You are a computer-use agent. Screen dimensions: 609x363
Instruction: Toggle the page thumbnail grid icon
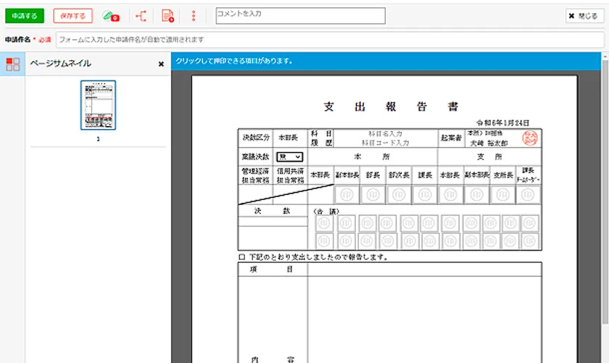point(12,64)
